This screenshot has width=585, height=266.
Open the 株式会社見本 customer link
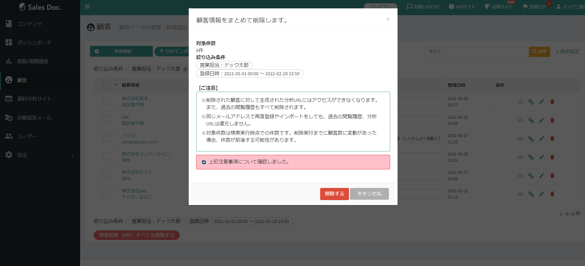[135, 98]
